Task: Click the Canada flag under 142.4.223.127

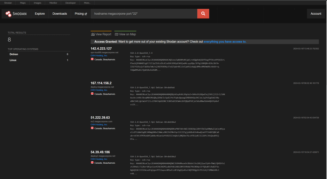Action: tap(92, 59)
